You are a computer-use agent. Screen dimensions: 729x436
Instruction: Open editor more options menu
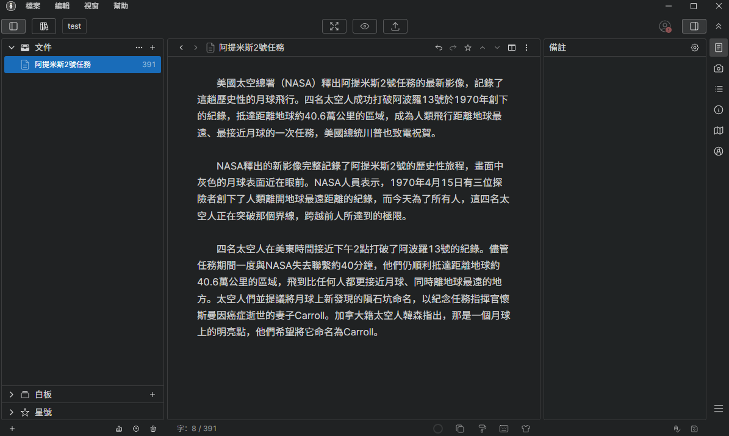click(x=526, y=48)
